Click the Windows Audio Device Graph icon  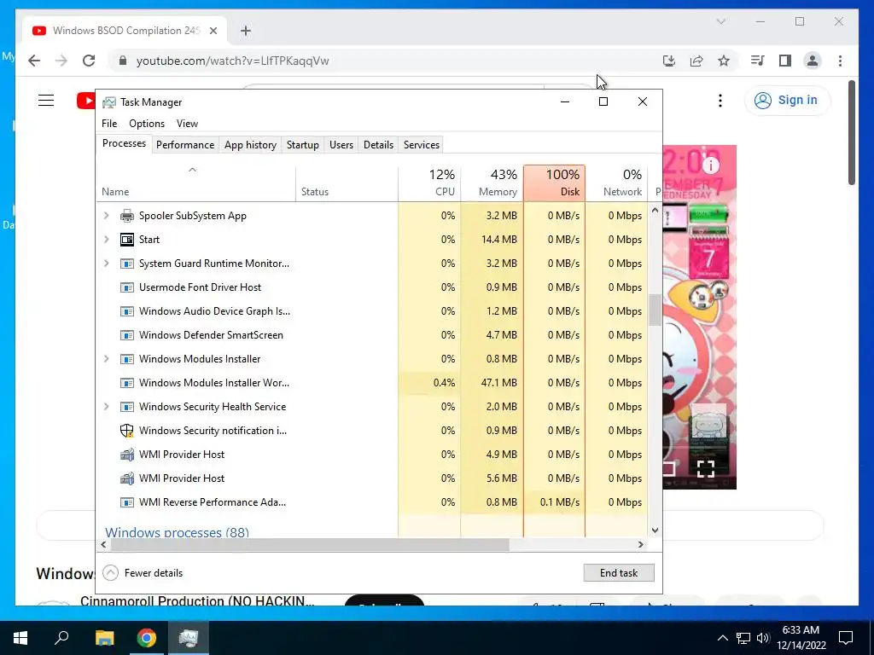pyautogui.click(x=127, y=311)
